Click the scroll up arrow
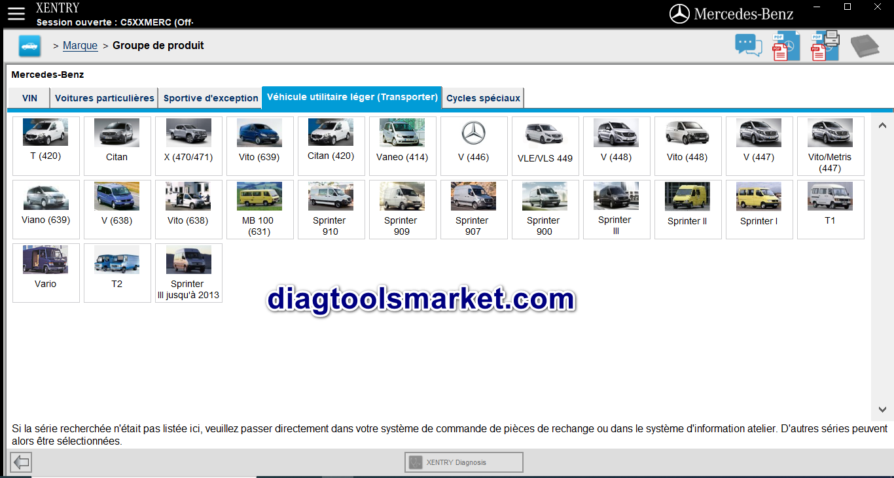This screenshot has width=894, height=478. [882, 126]
